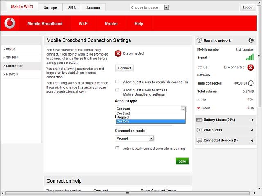Click Mobile Broadband Connection Settings heading
The height and width of the screenshot is (196, 262).
pos(88,40)
